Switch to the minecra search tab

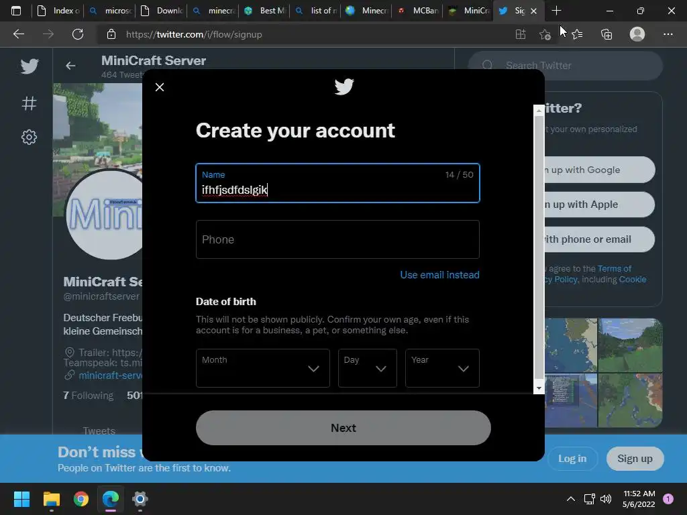point(214,11)
